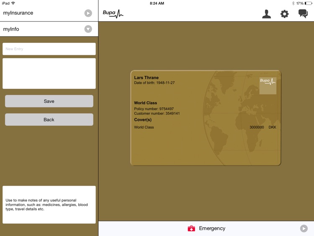The width and height of the screenshot is (314, 236).
Task: Check the Wi-Fi status icon
Action: (x=13, y=3)
